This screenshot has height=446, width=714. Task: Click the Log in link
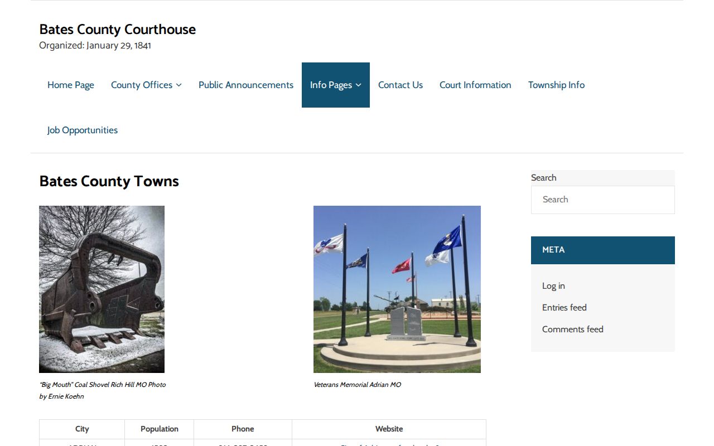(553, 285)
